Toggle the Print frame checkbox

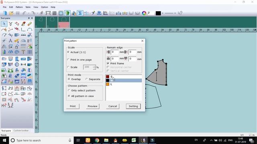tap(108, 63)
